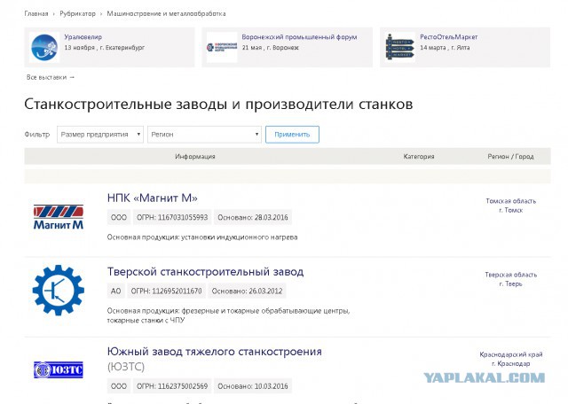Click Тверской завод основная продукция description
The height and width of the screenshot is (404, 568).
[228, 315]
